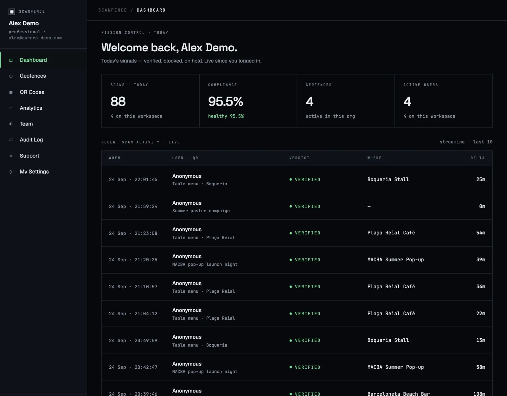Click the My Settings diamond icon
Image resolution: width=507 pixels, height=396 pixels.
tap(11, 172)
